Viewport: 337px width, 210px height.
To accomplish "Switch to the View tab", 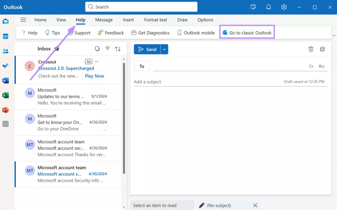I will click(x=61, y=20).
